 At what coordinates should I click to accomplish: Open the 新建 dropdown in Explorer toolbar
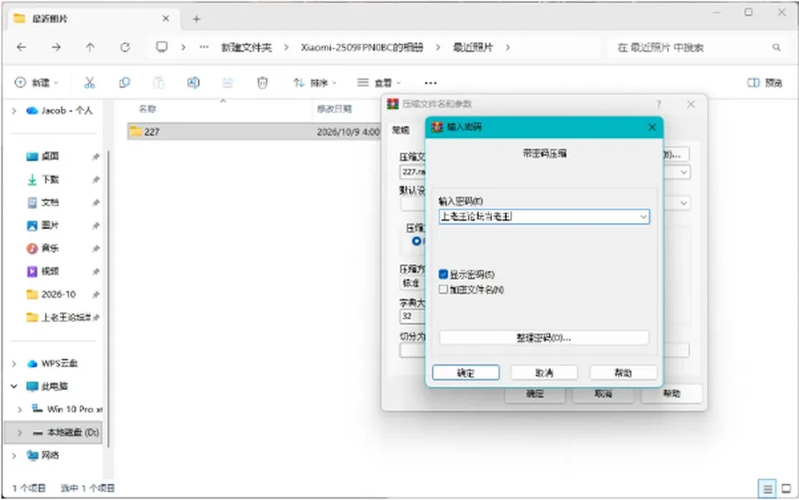coord(37,82)
